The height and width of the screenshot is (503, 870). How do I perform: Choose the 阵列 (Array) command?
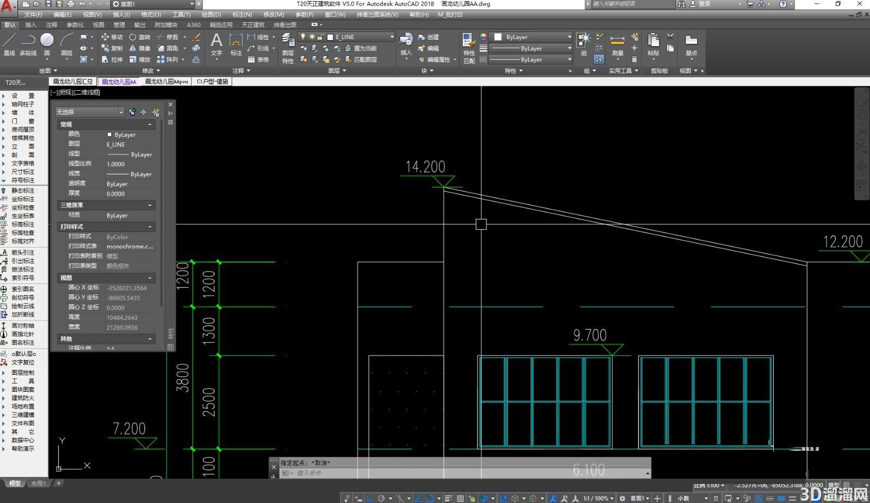point(167,60)
